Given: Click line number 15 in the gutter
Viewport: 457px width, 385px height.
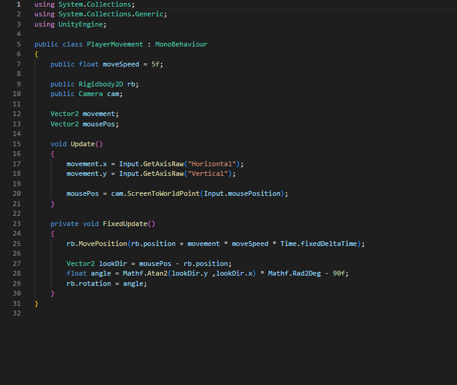Looking at the screenshot, I should [16, 144].
